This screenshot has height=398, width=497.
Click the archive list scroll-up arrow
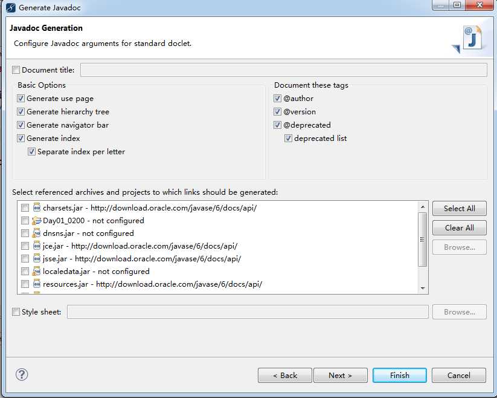pos(423,207)
